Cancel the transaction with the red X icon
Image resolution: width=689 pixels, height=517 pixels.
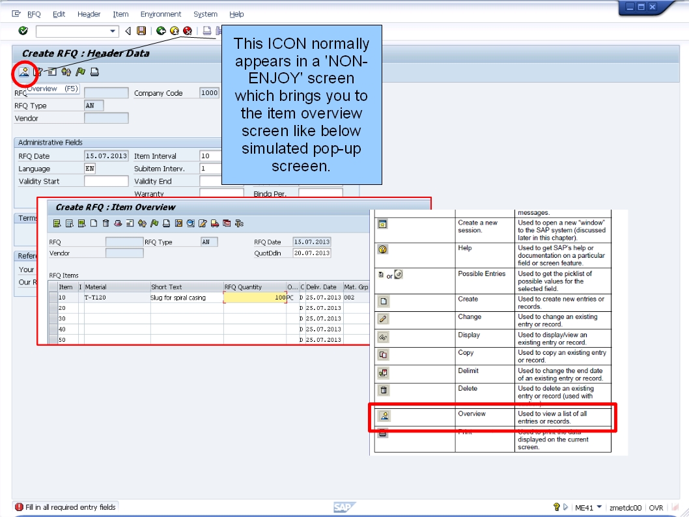188,30
